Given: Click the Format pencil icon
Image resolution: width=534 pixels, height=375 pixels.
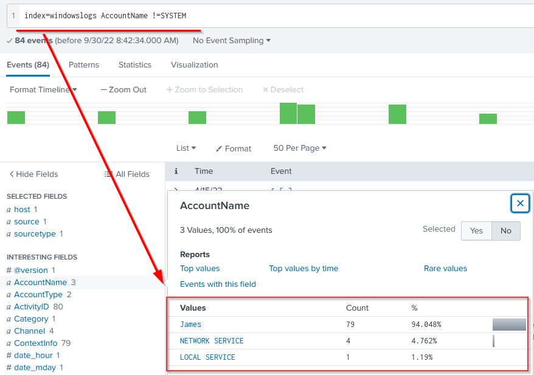Looking at the screenshot, I should tap(220, 149).
